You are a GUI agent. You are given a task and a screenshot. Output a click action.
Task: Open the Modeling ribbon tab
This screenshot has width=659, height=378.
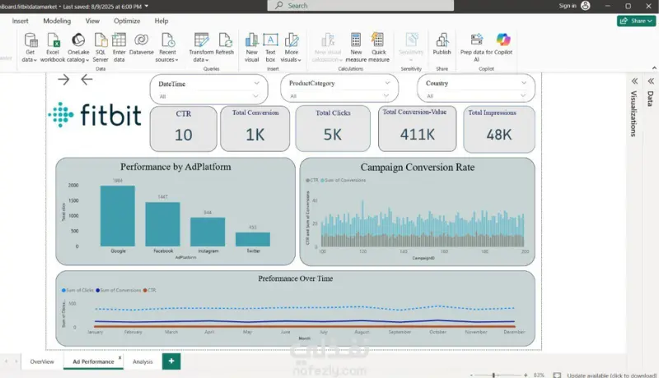[57, 21]
